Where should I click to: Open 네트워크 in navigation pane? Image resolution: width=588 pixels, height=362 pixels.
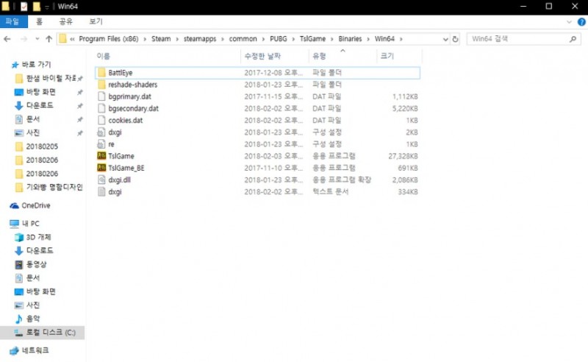click(29, 350)
